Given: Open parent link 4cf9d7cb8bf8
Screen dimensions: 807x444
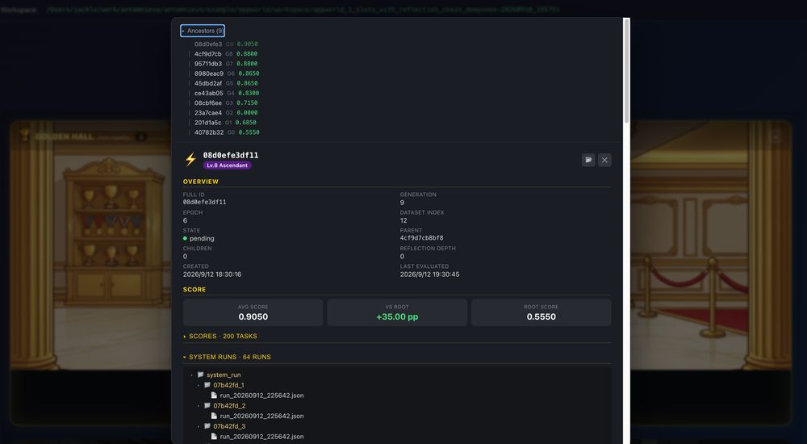Looking at the screenshot, I should 421,238.
